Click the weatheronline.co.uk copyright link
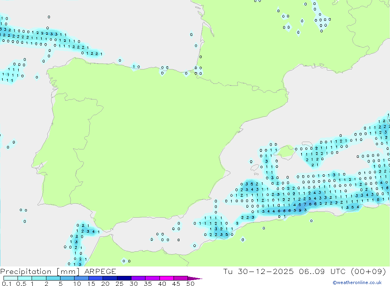390x286 pixels. (357, 282)
